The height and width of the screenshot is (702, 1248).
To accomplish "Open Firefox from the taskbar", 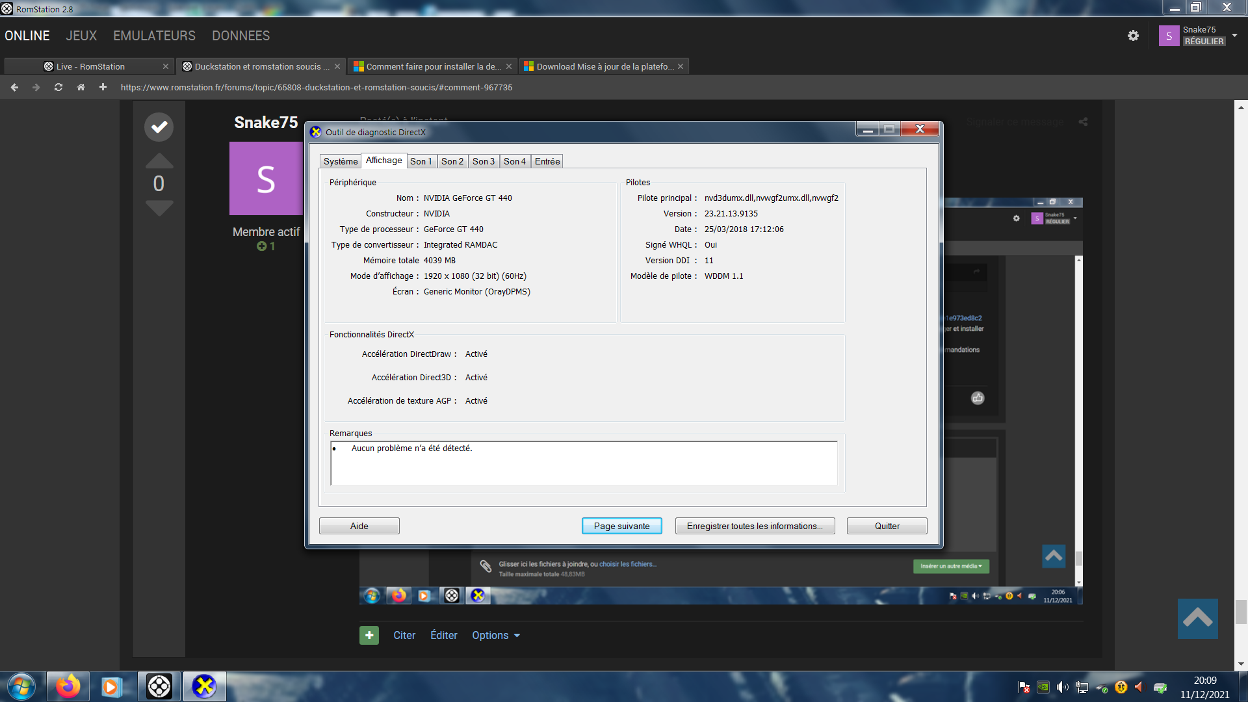I will [68, 686].
